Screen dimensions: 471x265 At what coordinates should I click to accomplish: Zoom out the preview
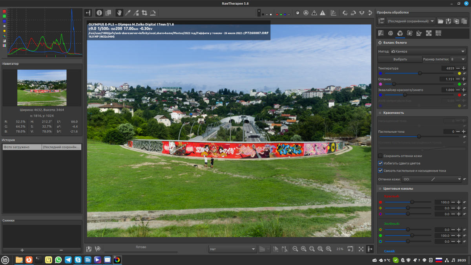(x=295, y=249)
